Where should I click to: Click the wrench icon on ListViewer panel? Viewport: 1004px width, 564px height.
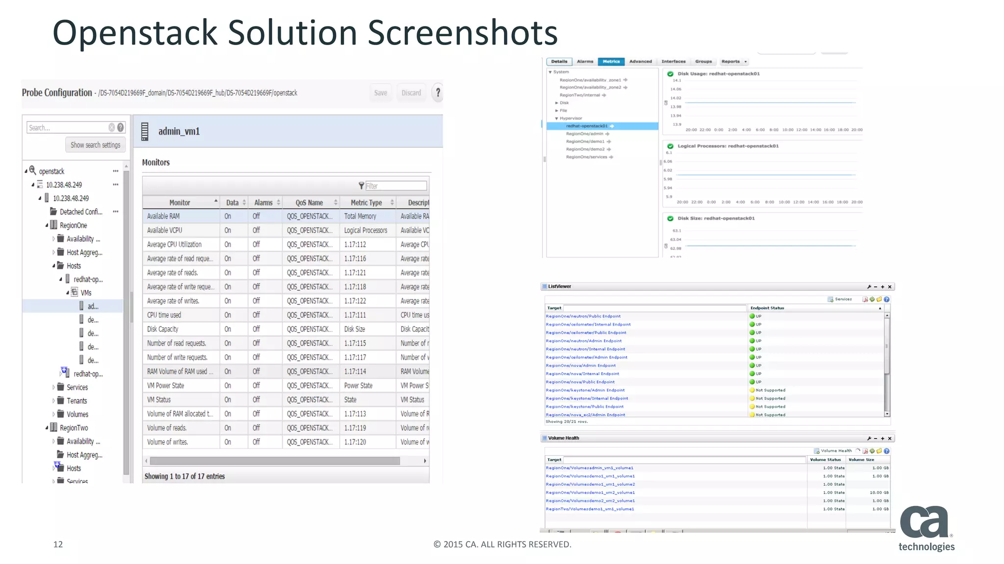click(869, 287)
